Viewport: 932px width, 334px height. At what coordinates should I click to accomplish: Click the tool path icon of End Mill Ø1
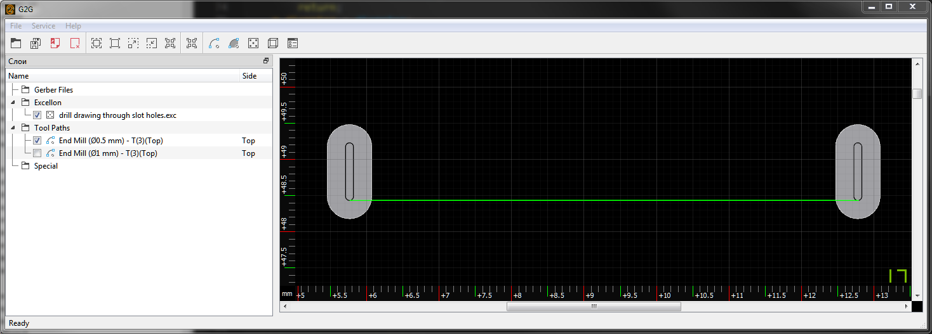[51, 153]
